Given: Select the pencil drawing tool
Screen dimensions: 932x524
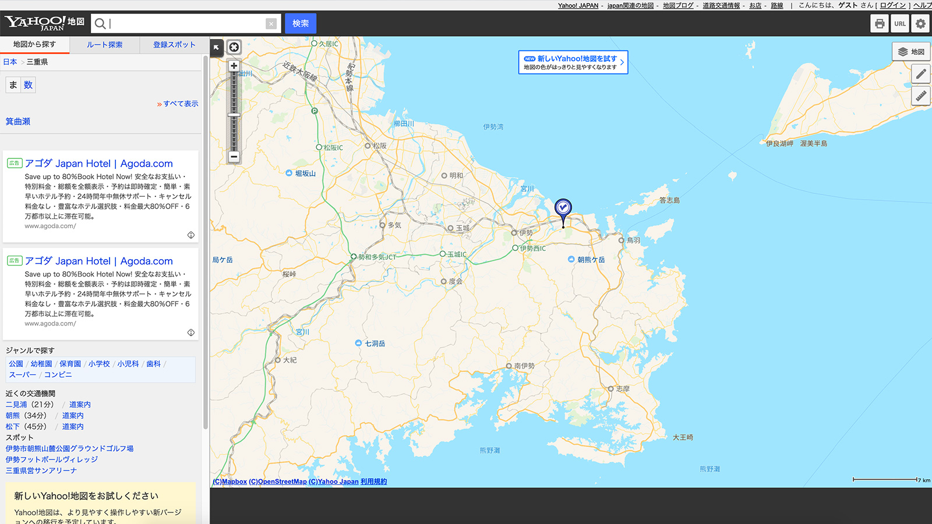Looking at the screenshot, I should tap(921, 74).
